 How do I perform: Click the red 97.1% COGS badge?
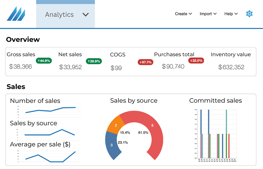pos(145,62)
